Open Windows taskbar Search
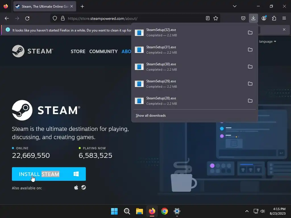This screenshot has width=291, height=218. click(x=127, y=211)
